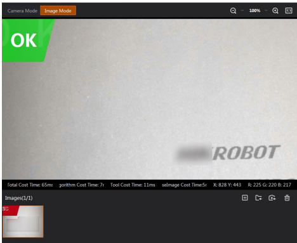This screenshot has width=297, height=243.
Task: Select the Image Mode tab
Action: pyautogui.click(x=58, y=11)
